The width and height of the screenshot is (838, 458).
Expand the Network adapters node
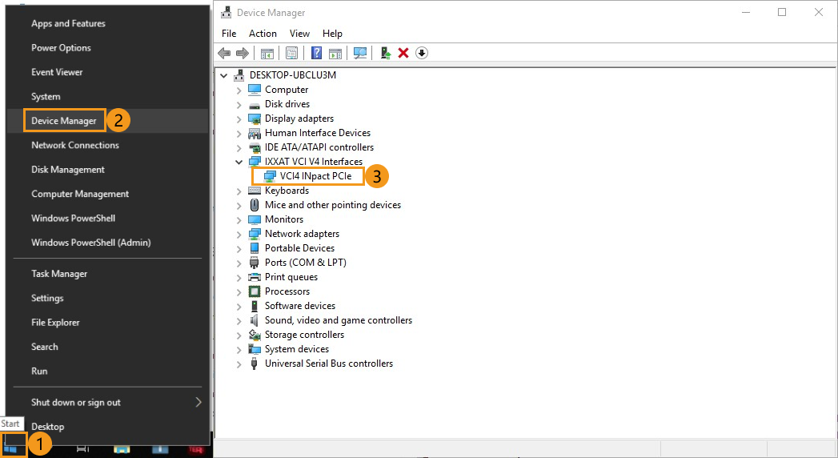point(239,235)
